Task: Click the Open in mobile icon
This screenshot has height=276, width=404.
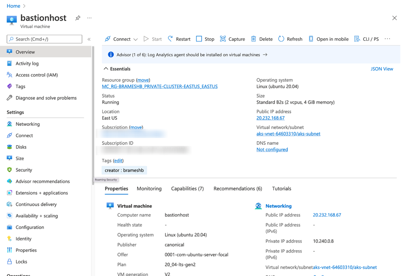Action: [311, 39]
